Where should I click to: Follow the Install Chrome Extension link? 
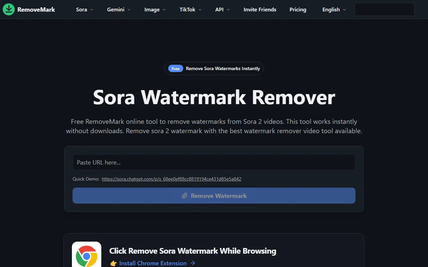[x=153, y=263]
